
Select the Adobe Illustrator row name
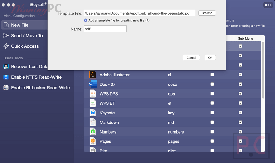(115, 75)
